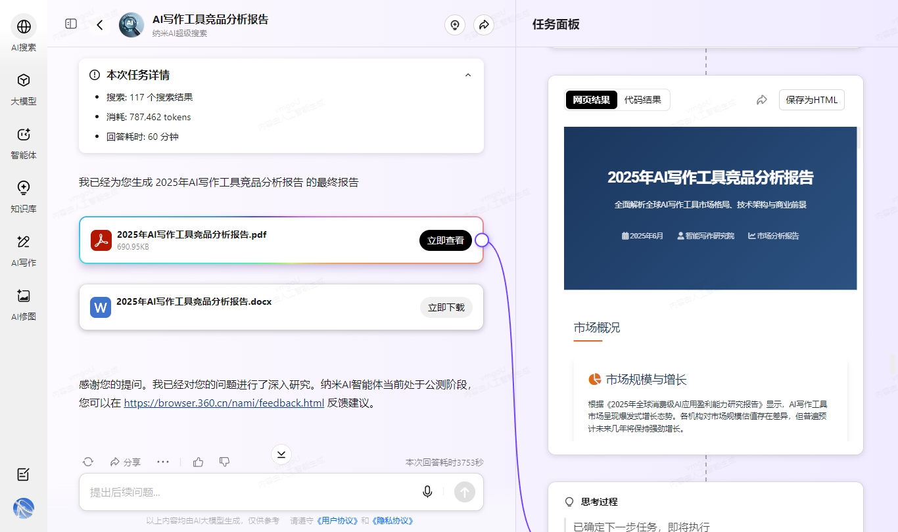This screenshot has height=532, width=898.
Task: Click 立即查看 for the PDF report
Action: [446, 240]
